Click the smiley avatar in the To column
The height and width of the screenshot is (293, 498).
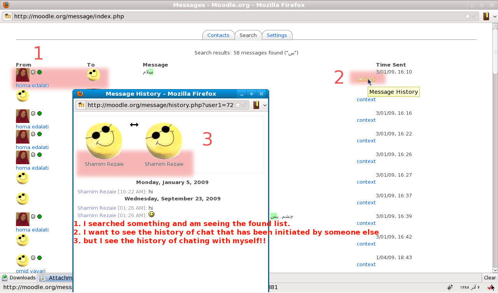click(93, 75)
